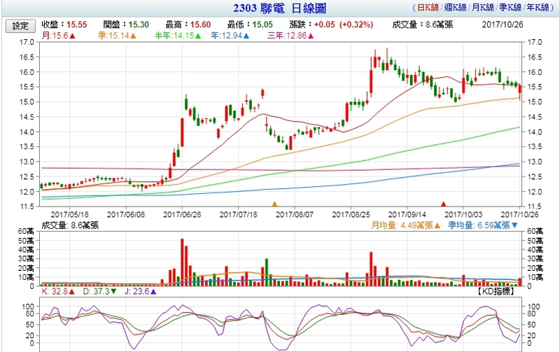This screenshot has height=352, width=560.
Task: Click the 2017/06/28 date axis label
Action: click(182, 215)
